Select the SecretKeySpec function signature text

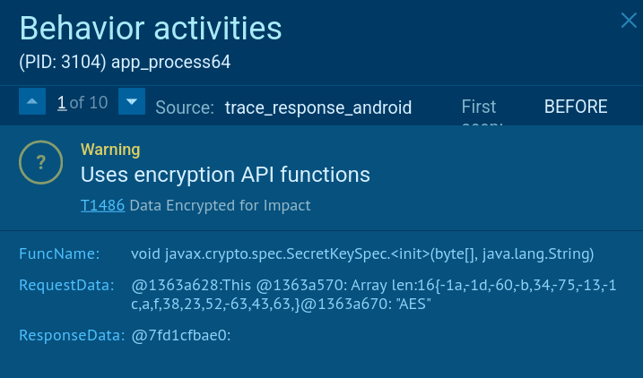pos(362,253)
